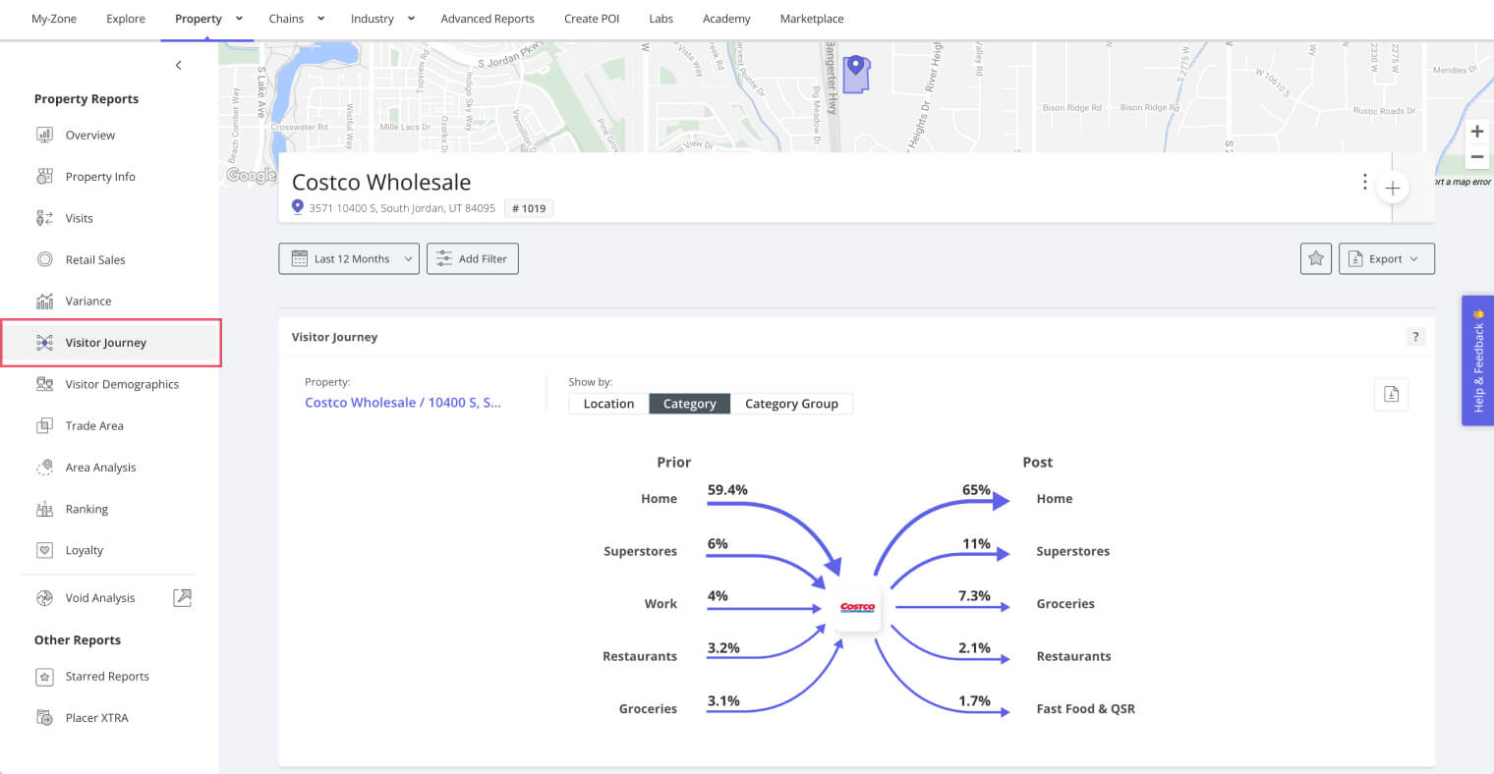Open Placer XTRA
This screenshot has height=774, width=1494.
click(96, 718)
